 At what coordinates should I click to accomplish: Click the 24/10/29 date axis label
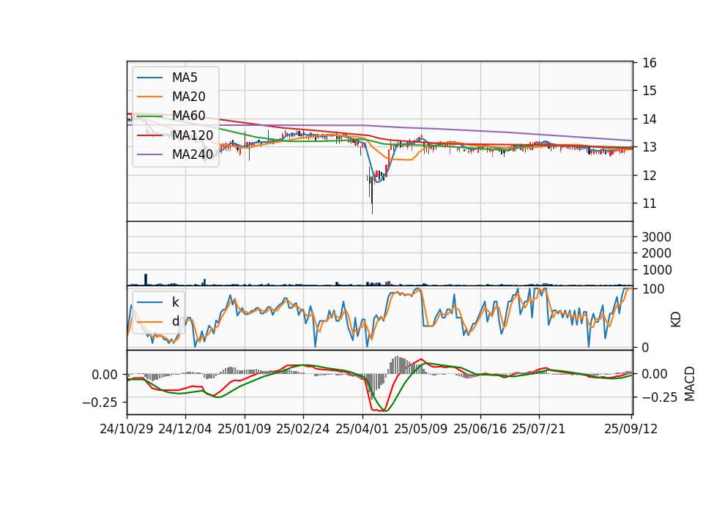point(127,429)
